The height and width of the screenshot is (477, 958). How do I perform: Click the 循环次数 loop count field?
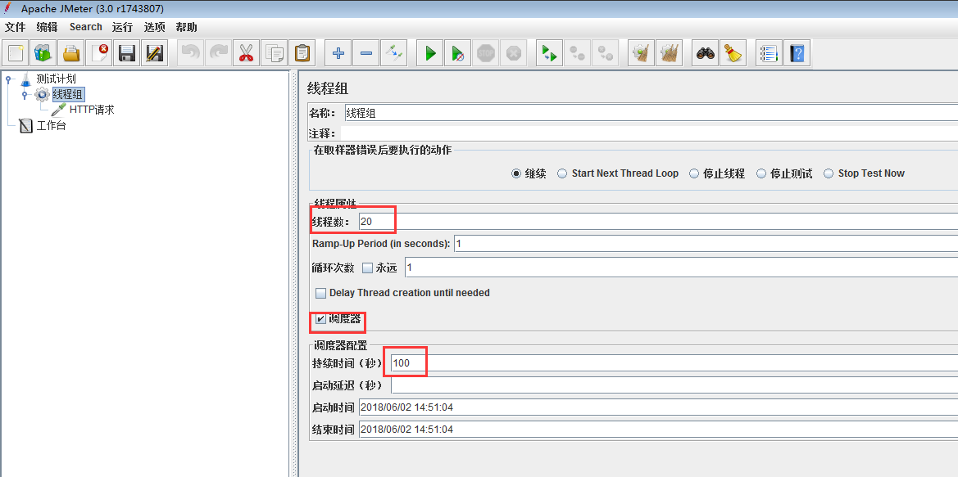click(681, 268)
